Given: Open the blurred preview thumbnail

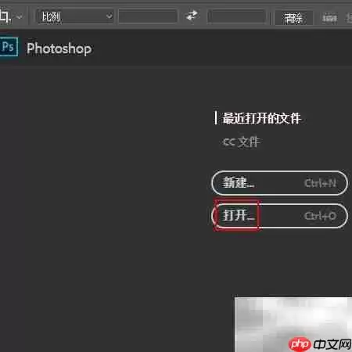Looking at the screenshot, I should click(x=293, y=325).
